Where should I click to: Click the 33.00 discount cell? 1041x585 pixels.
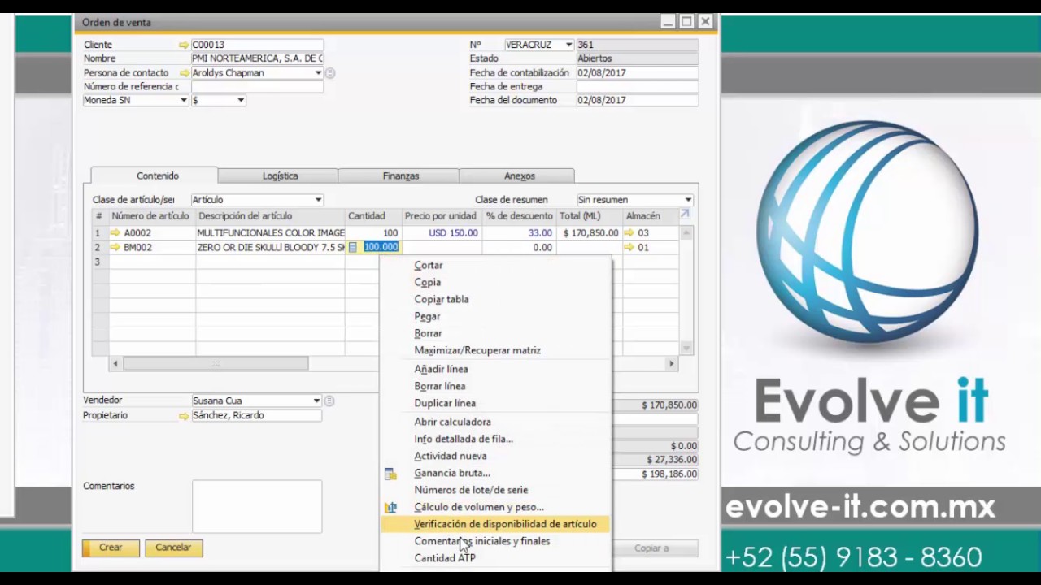pos(520,233)
